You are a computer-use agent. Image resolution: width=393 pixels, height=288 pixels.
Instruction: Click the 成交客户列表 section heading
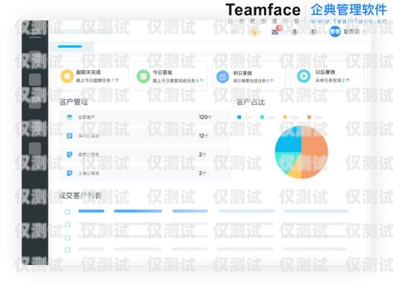[x=80, y=196]
